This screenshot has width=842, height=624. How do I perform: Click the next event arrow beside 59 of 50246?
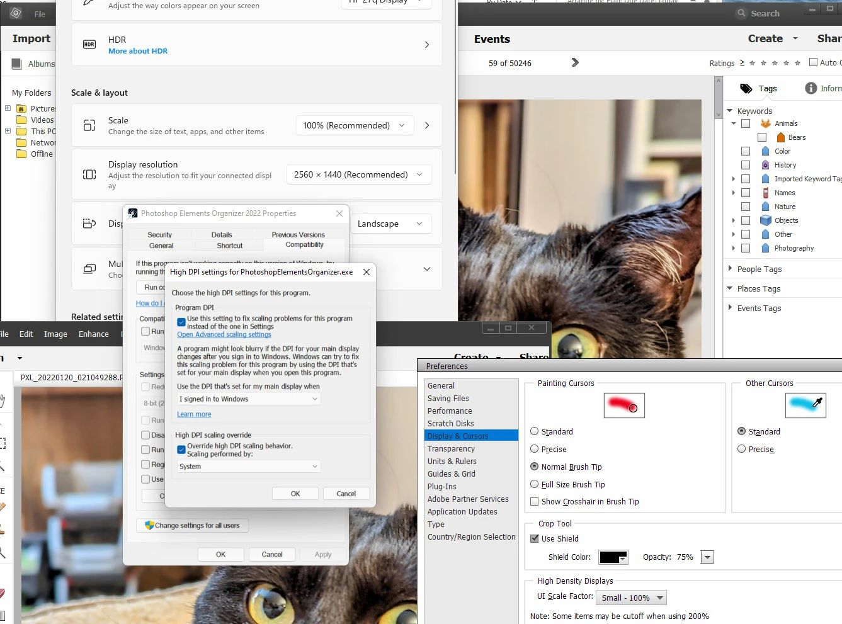[x=574, y=62]
